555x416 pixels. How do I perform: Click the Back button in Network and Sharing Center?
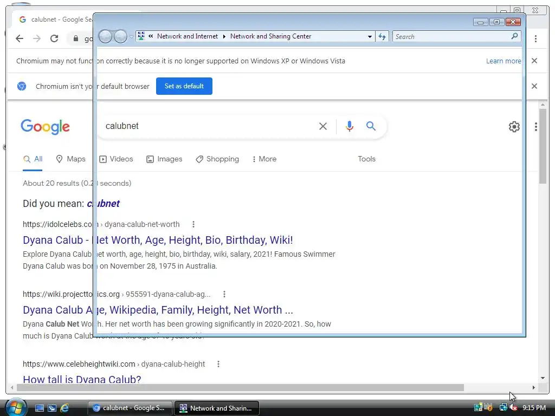tap(105, 36)
